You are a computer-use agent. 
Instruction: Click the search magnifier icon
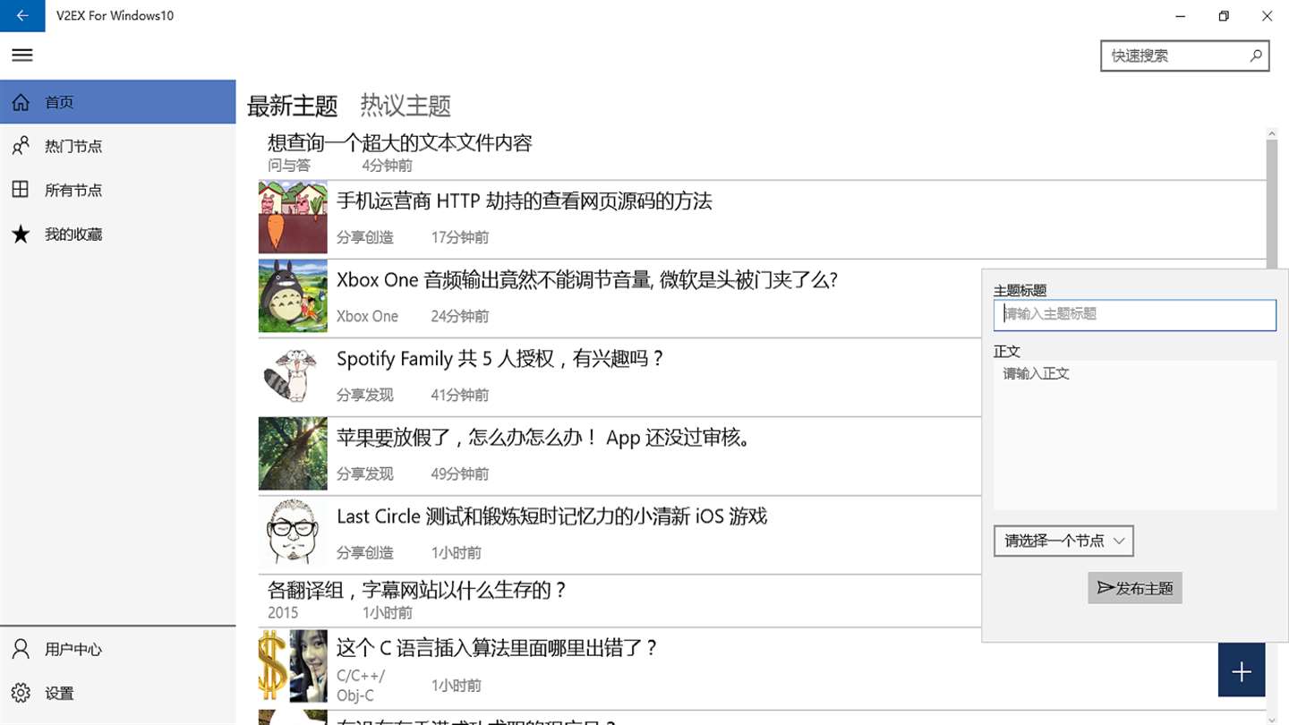coord(1256,55)
